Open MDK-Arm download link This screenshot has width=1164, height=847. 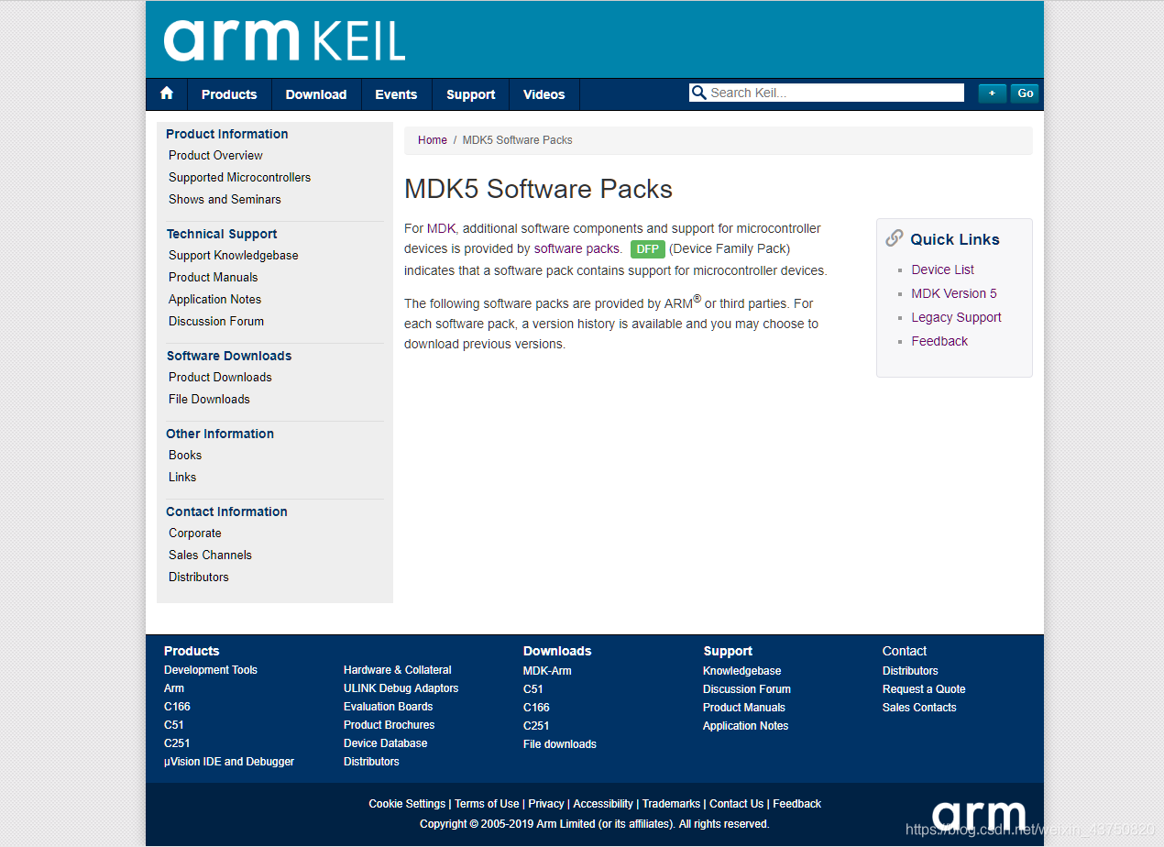coord(547,671)
